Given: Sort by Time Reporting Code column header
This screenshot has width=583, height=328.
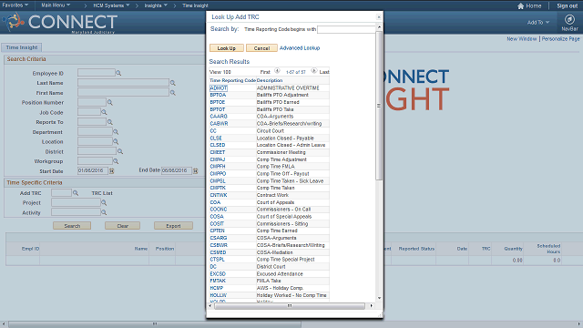Looking at the screenshot, I should tap(232, 80).
